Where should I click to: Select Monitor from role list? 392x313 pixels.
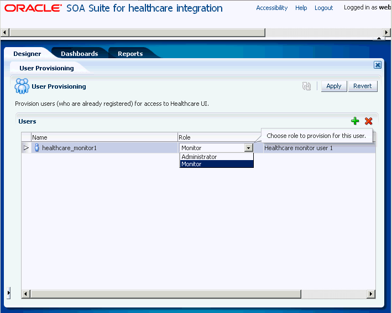pos(217,164)
